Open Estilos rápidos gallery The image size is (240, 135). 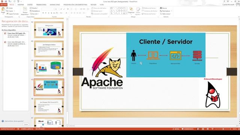click(138, 11)
